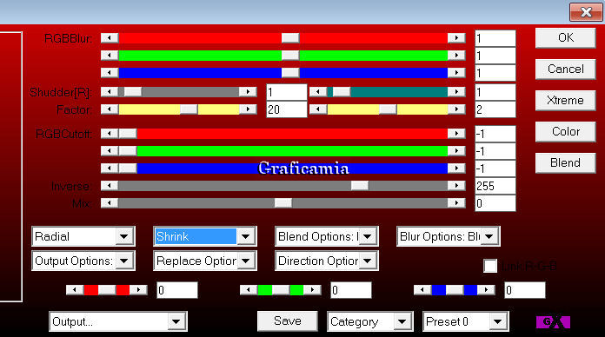Expand the Shrink dropdown
The height and width of the screenshot is (337, 605).
(205, 236)
